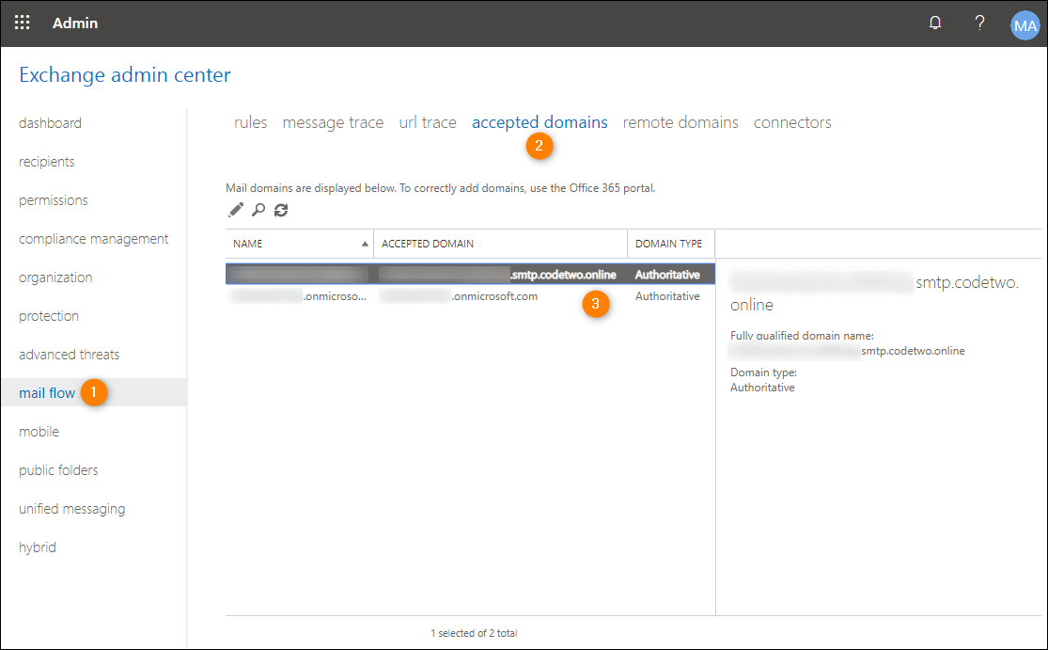Open help using the question mark icon

coord(979,24)
